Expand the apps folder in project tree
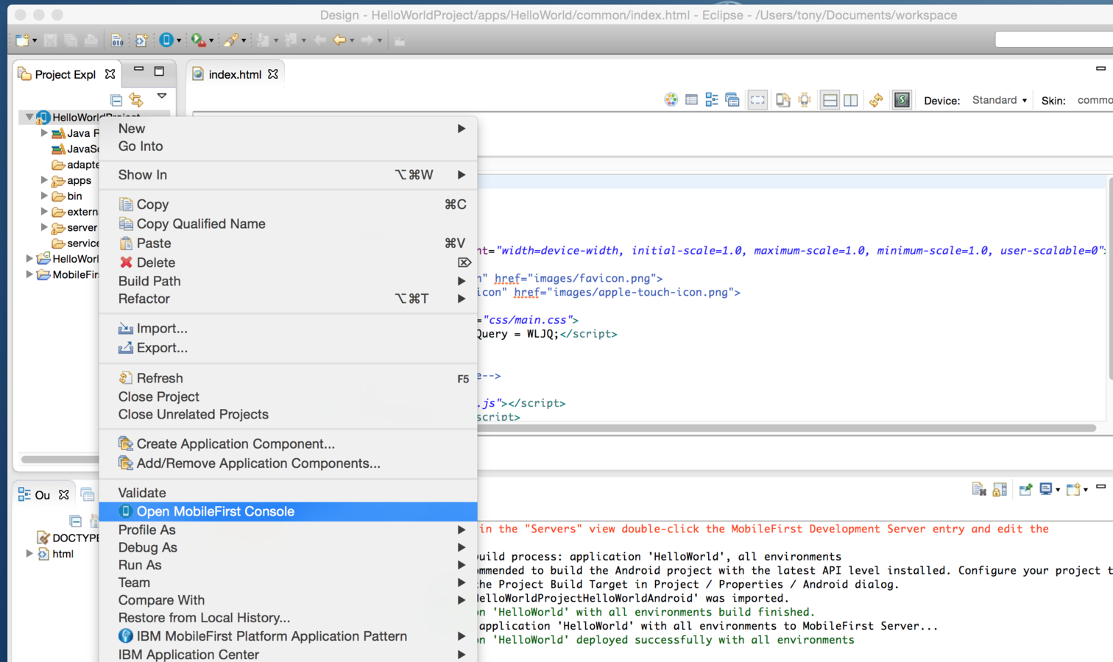The width and height of the screenshot is (1113, 662). tap(44, 180)
